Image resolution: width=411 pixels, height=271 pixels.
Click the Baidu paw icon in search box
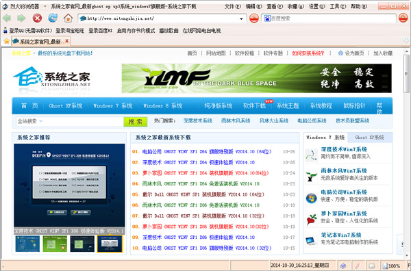[x=267, y=18]
